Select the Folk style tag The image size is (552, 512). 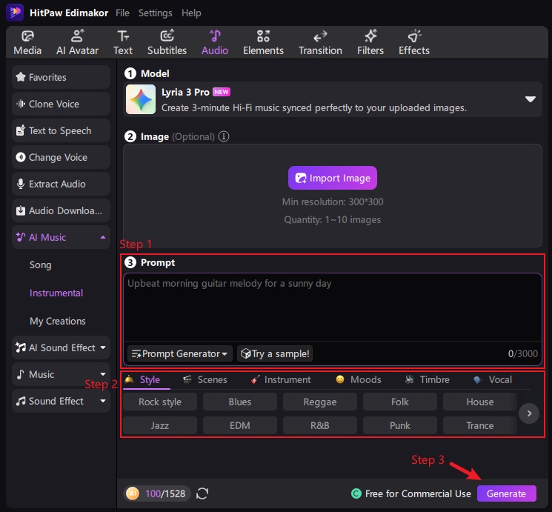click(x=400, y=402)
